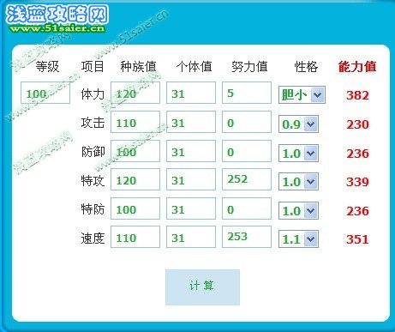Click the 个体值 column header
Viewport: 395px width, 332px height.
coord(195,67)
